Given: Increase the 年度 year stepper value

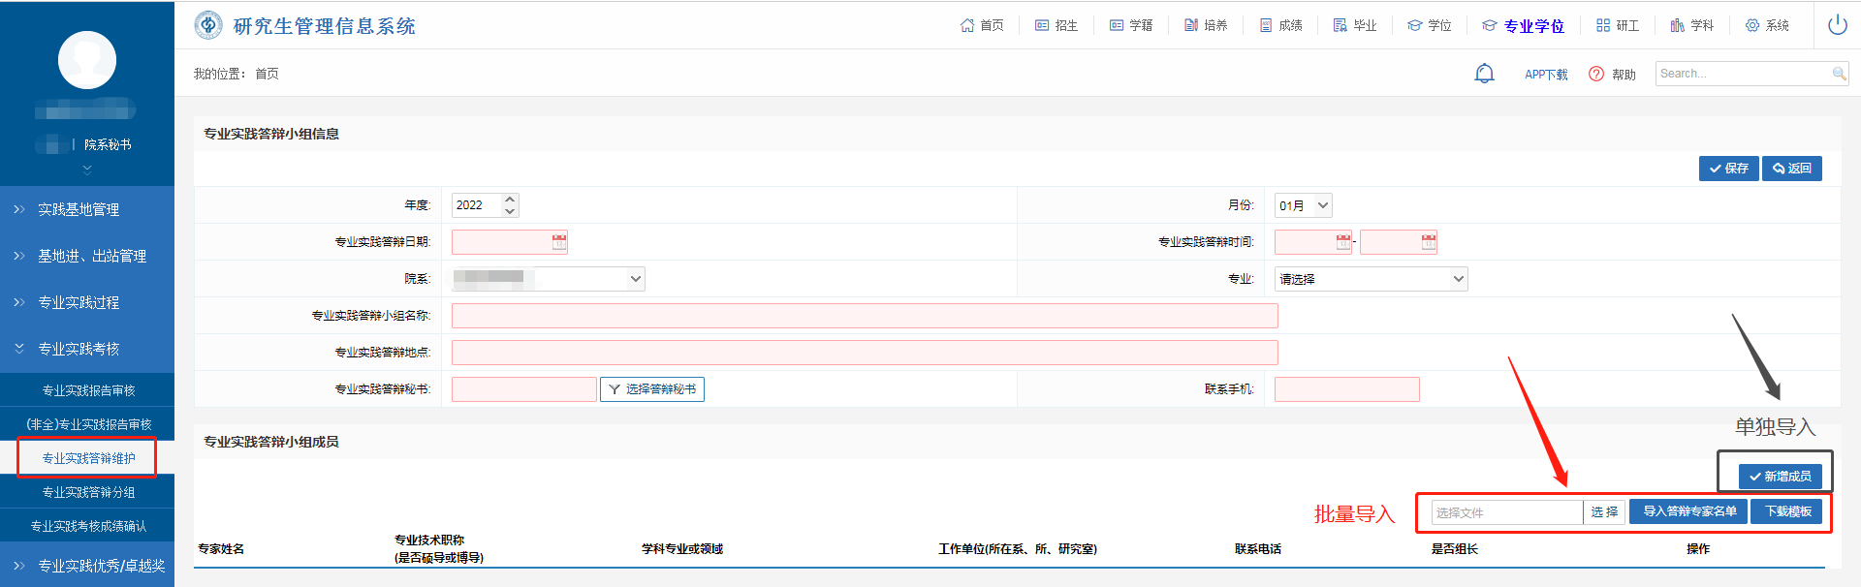Looking at the screenshot, I should tap(510, 200).
